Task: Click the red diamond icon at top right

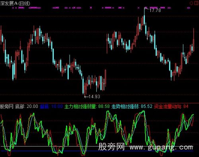Action: coord(191,3)
